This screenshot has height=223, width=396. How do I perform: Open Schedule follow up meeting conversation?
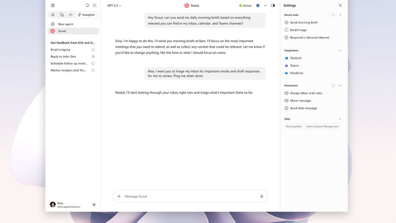(69, 63)
